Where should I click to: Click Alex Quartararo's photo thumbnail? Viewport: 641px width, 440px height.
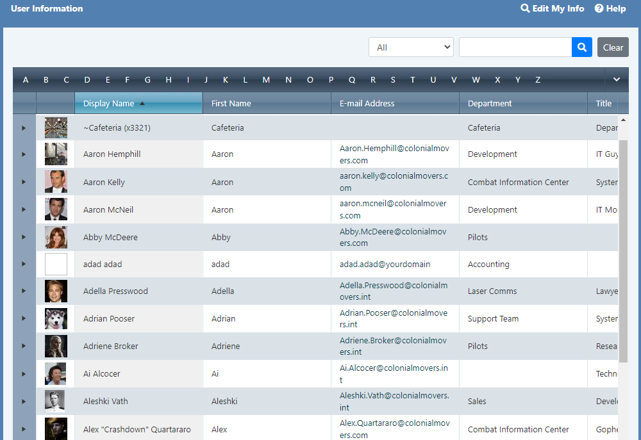[x=56, y=429]
